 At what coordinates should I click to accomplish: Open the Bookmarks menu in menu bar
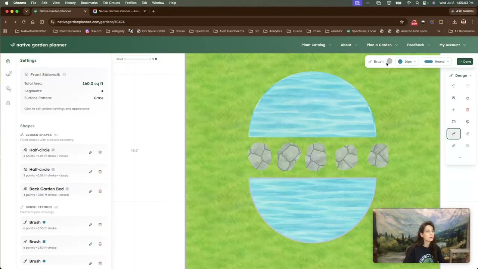pos(89,3)
